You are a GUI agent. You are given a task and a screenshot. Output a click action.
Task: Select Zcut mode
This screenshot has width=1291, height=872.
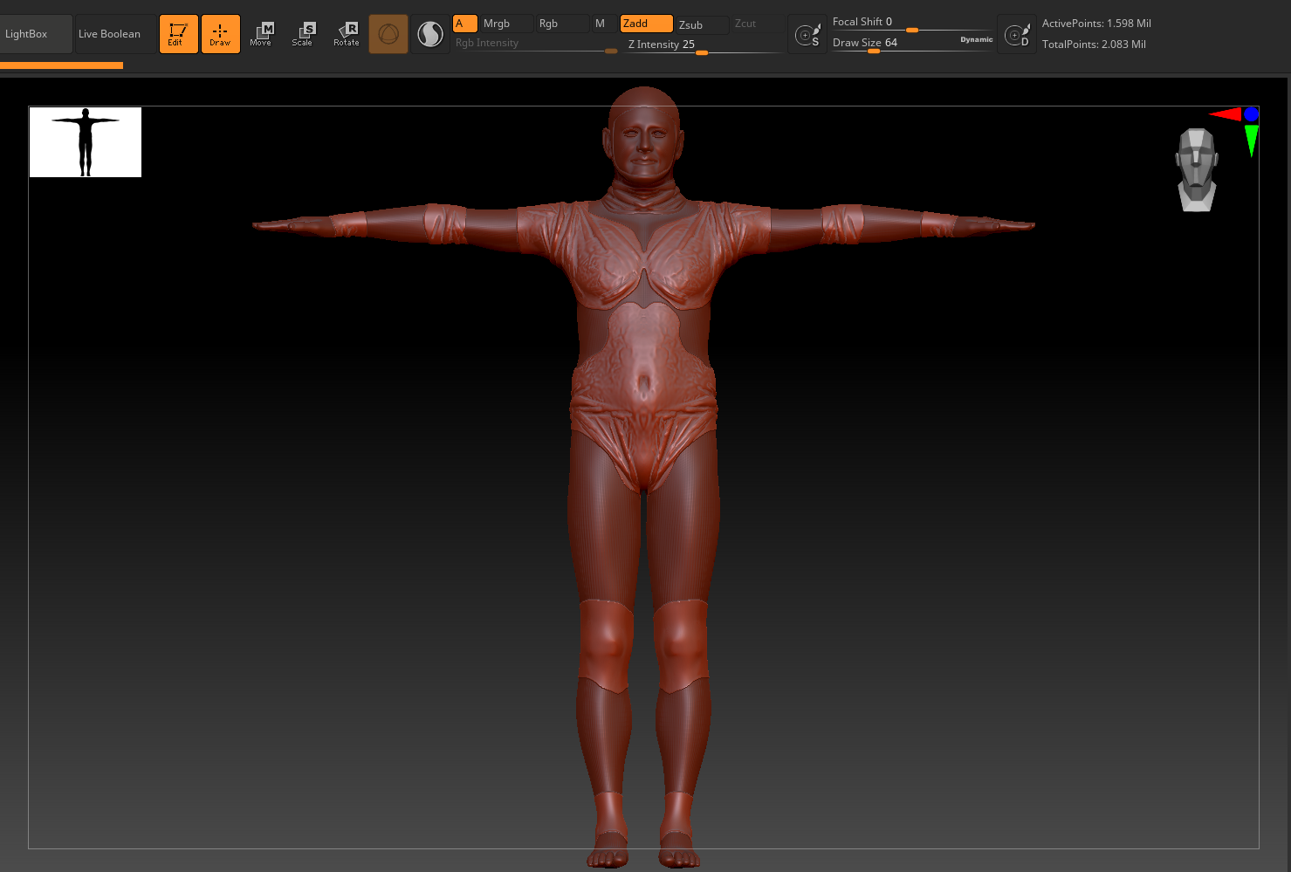756,24
